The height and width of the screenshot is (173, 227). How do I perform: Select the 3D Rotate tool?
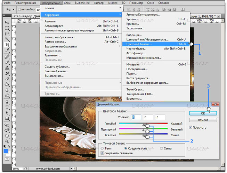[x=7, y=125]
